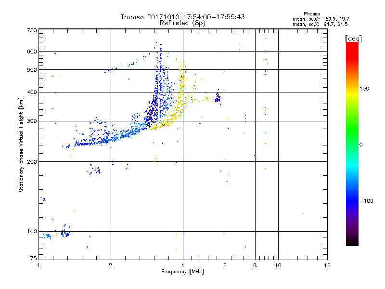Click the 'Phases' header text
Viewport: 385px width, 289px height.
tap(311, 14)
